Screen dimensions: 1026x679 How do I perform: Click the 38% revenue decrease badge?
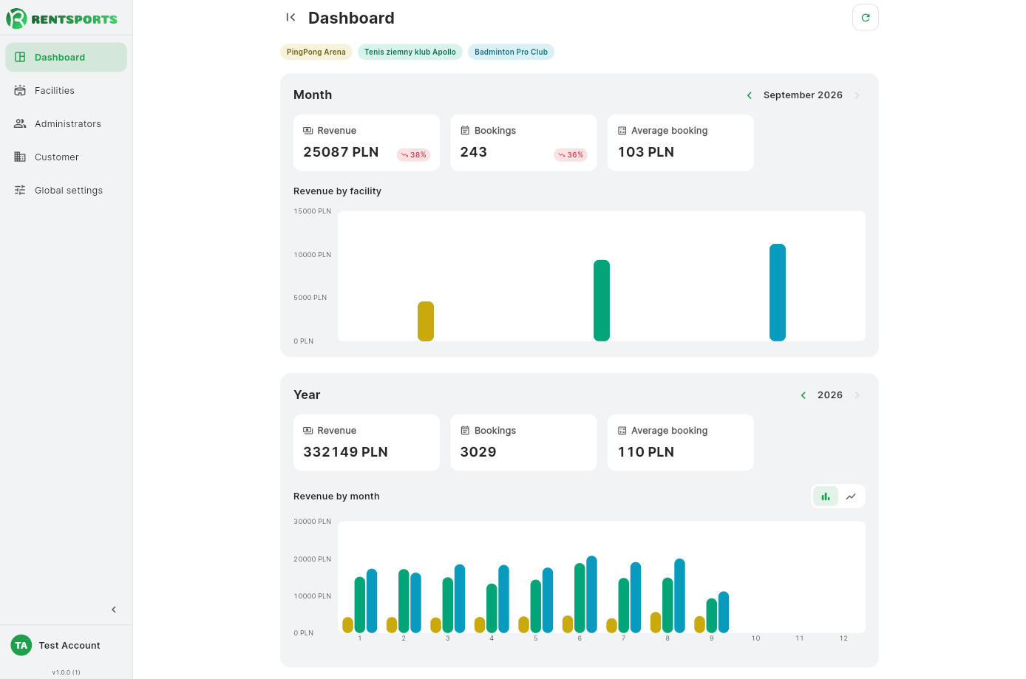click(x=414, y=155)
